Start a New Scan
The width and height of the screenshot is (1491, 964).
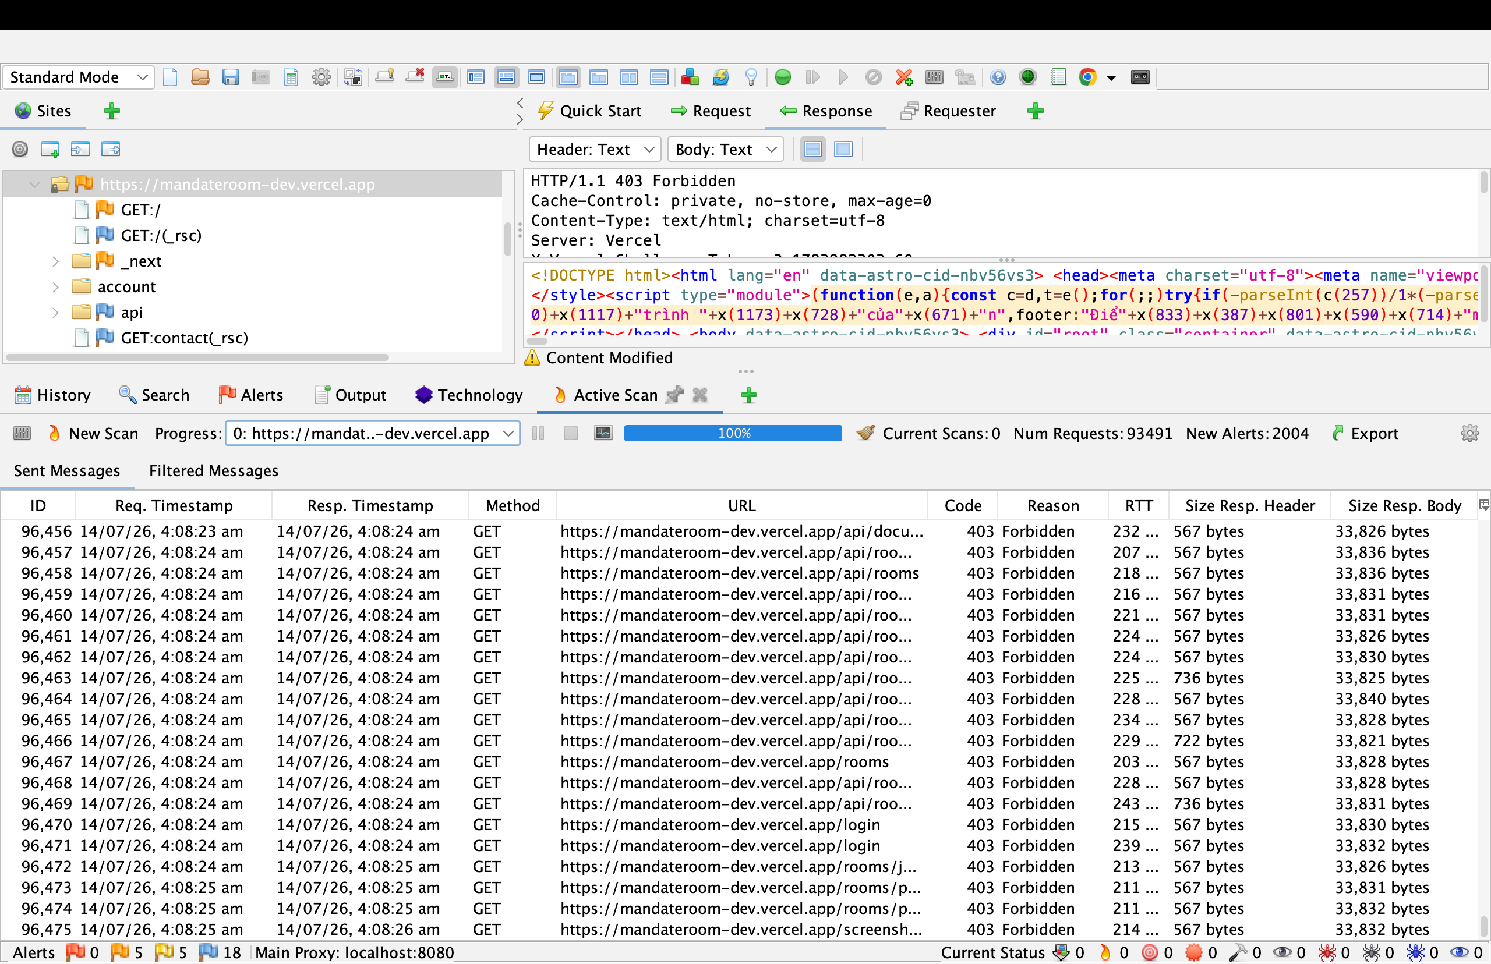(x=93, y=434)
